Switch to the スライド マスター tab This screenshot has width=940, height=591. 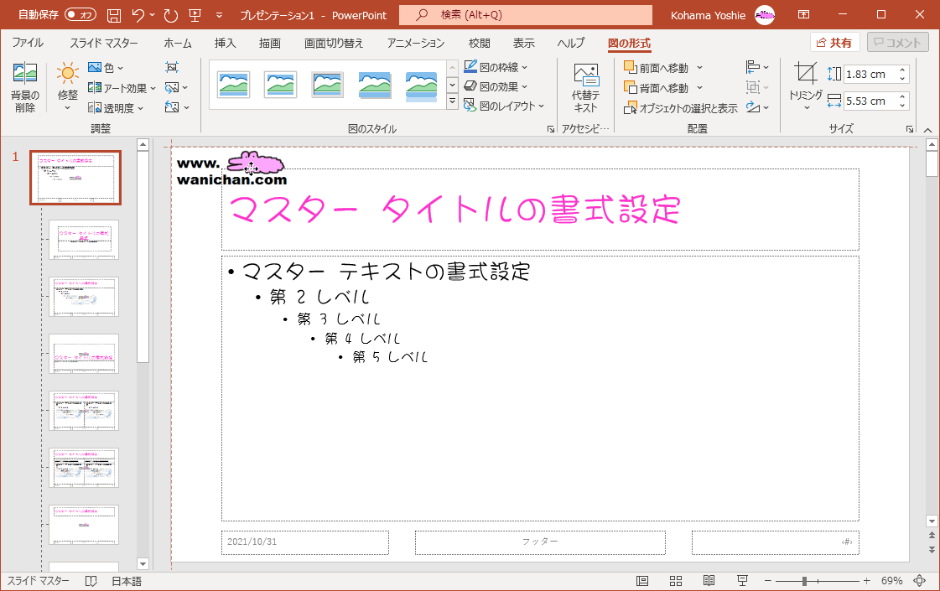click(x=104, y=43)
